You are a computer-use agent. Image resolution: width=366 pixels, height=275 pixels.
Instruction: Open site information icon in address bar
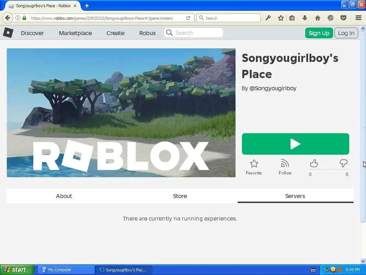(18, 18)
